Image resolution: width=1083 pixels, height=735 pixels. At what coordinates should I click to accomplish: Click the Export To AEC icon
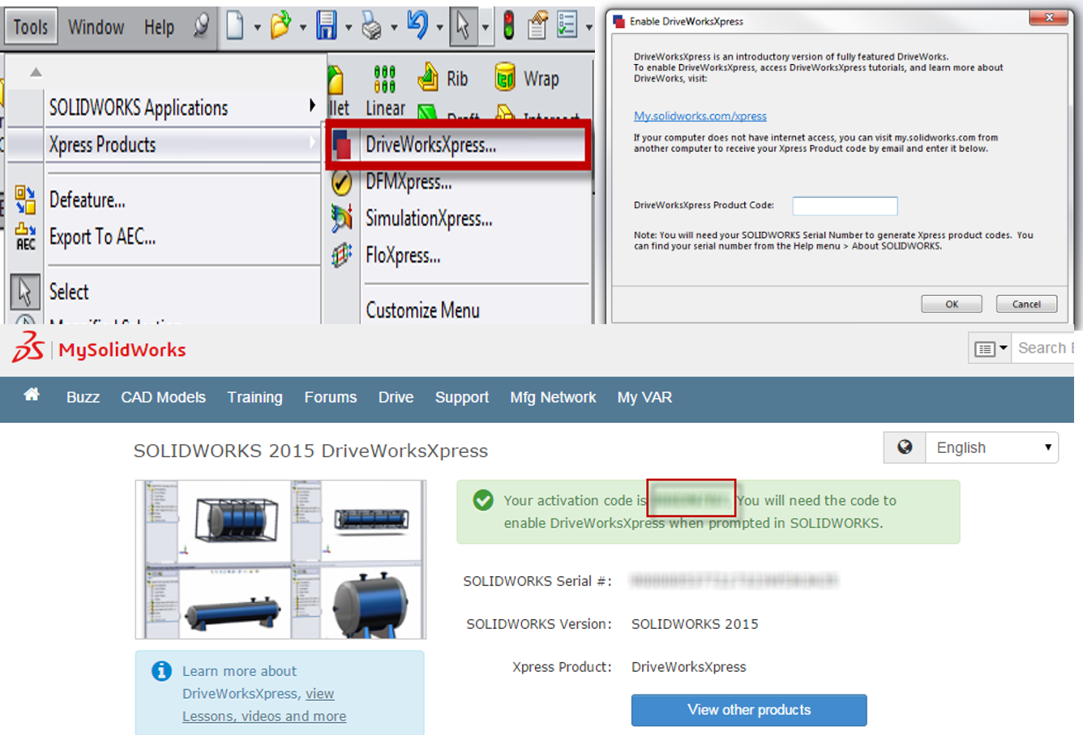(25, 237)
